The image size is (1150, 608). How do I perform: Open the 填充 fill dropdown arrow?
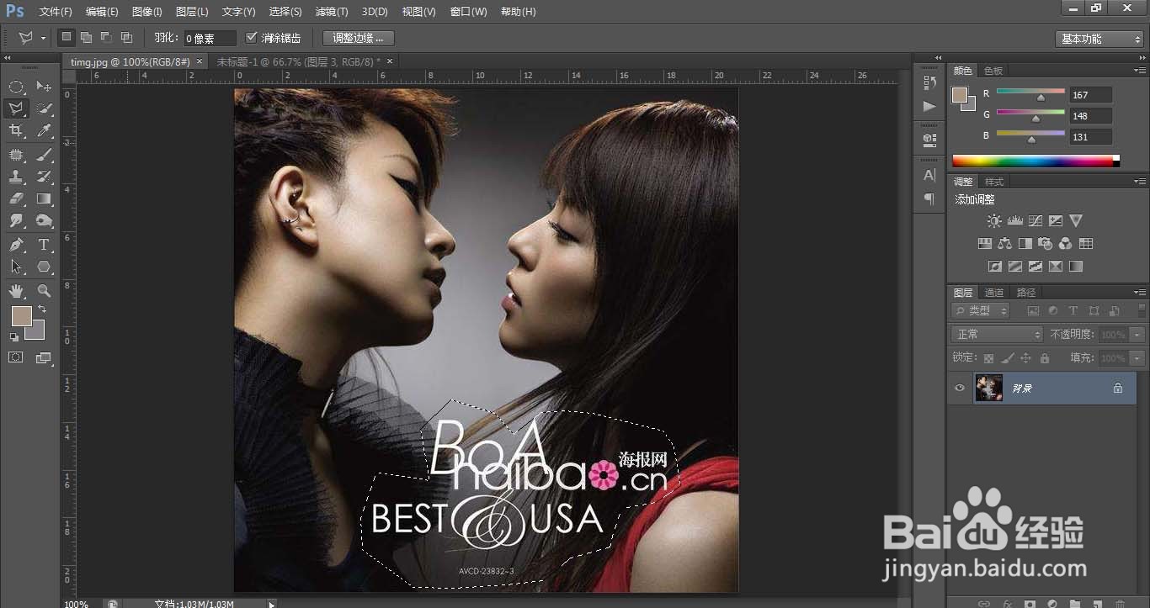[x=1138, y=358]
